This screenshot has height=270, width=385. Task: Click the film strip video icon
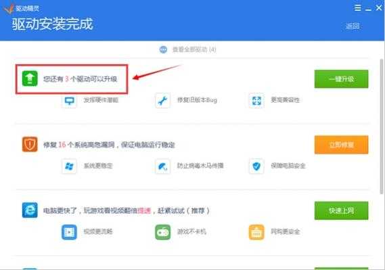point(69,232)
